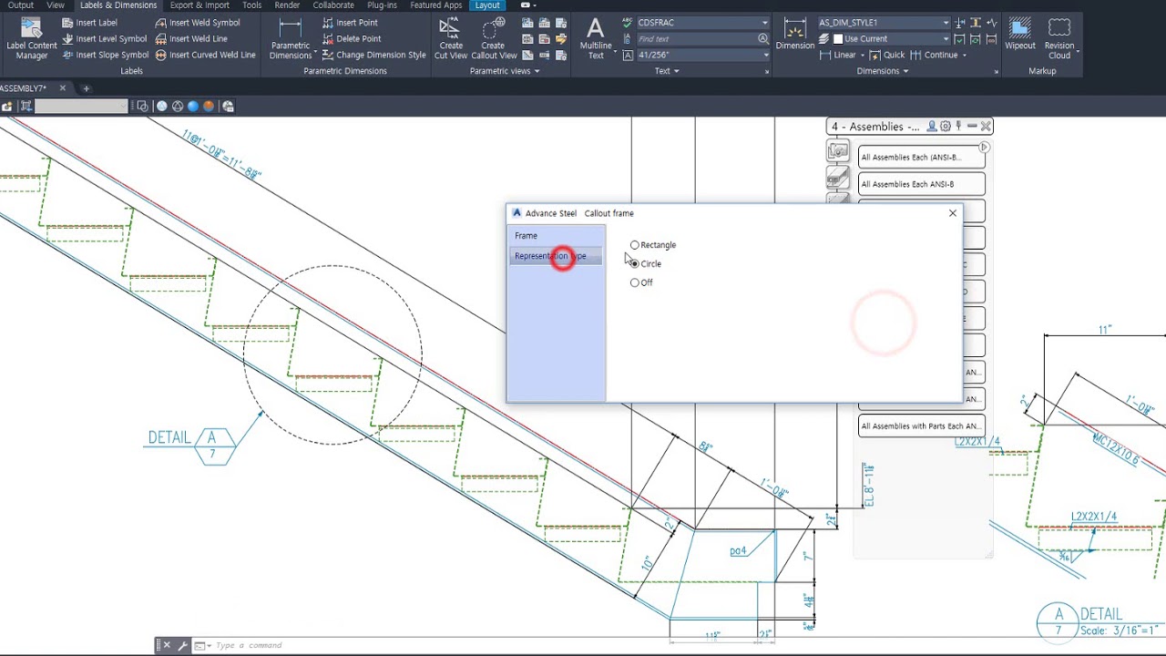Click the palette auto-hide pin icon
The height and width of the screenshot is (656, 1166).
point(958,127)
